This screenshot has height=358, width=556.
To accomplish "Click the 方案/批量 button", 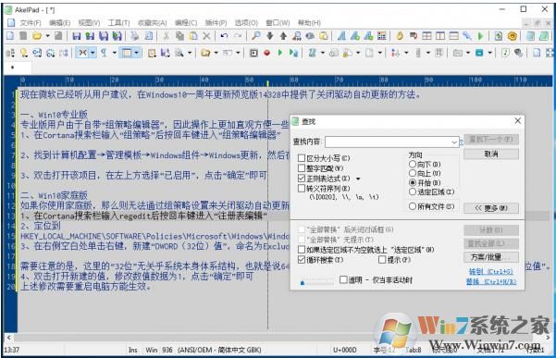I will click(491, 257).
